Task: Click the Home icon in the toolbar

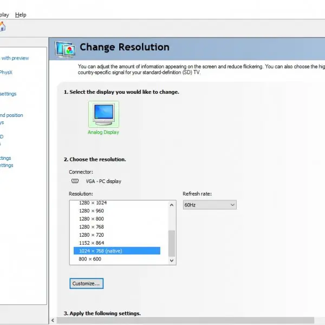Action: tap(2, 27)
